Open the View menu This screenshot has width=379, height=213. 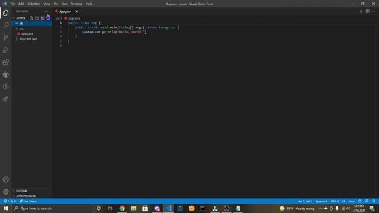click(x=47, y=4)
